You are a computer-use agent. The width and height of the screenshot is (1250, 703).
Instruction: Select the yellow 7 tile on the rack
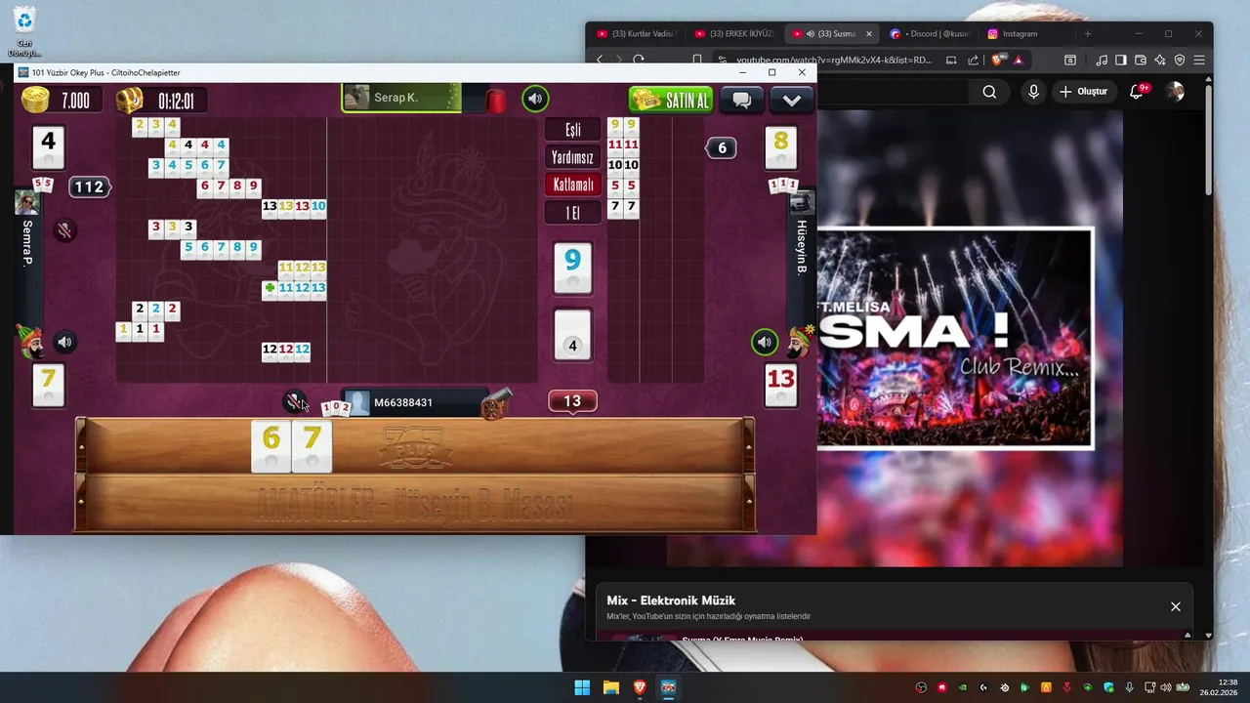[312, 447]
